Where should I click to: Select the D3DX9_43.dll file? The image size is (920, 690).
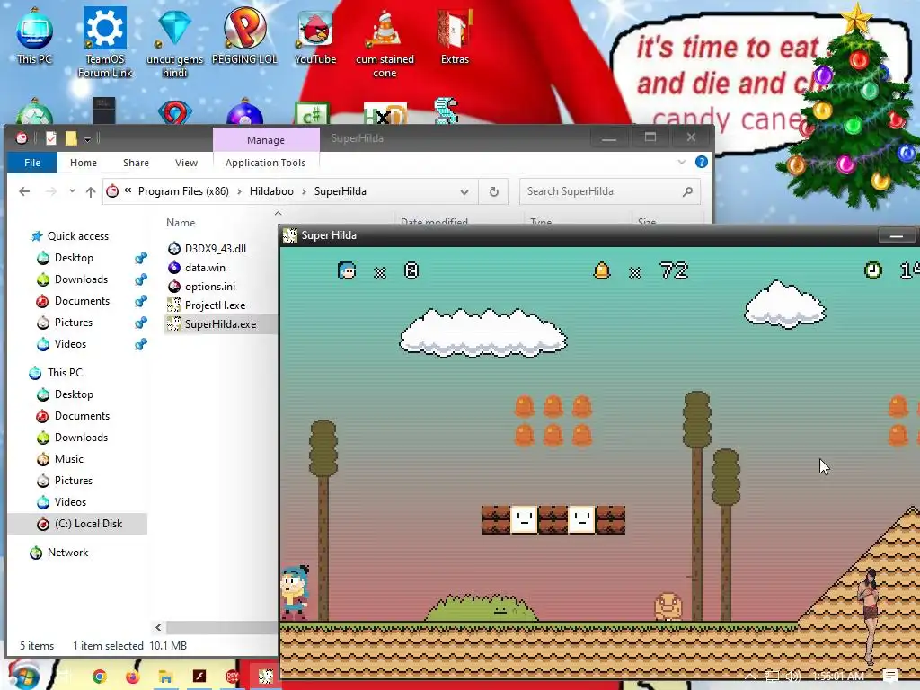point(216,248)
